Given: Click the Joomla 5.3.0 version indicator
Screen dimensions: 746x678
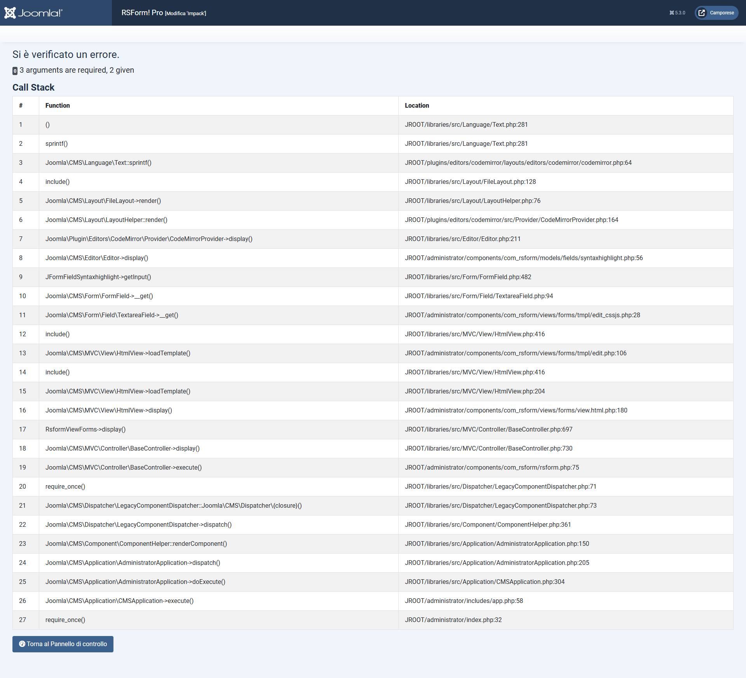Looking at the screenshot, I should pyautogui.click(x=677, y=13).
